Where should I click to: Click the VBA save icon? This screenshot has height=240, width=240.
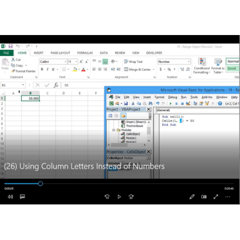pyautogui.click(x=126, y=104)
